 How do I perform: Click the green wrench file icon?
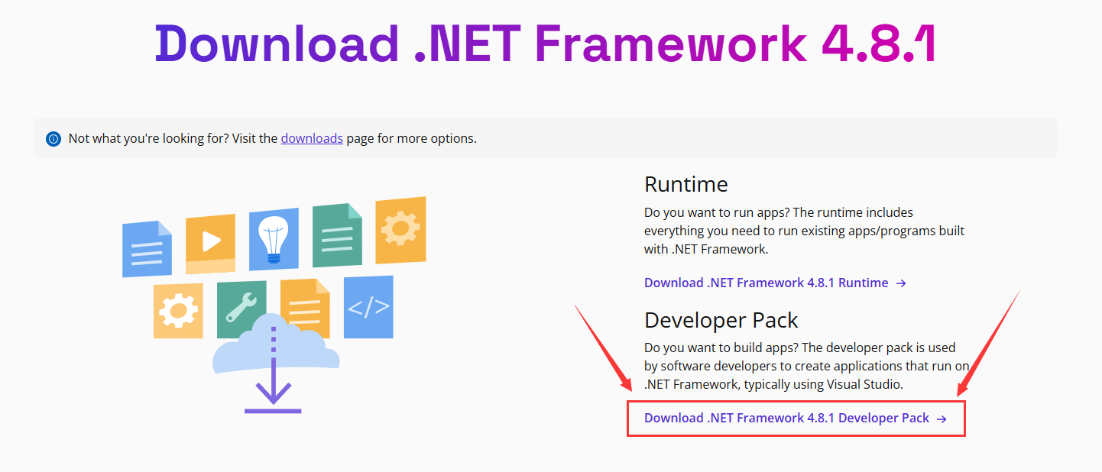point(241,309)
